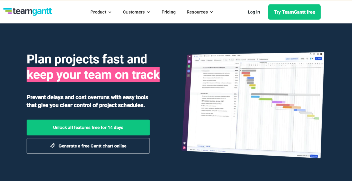Click Generate a free Gantt chart online
The image size is (352, 181).
pyautogui.click(x=88, y=146)
